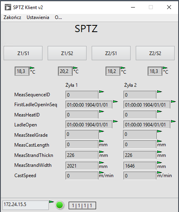Click flag icon by Żyła 1 MeasSequenceID
The height and width of the screenshot is (212, 179).
point(102,92)
